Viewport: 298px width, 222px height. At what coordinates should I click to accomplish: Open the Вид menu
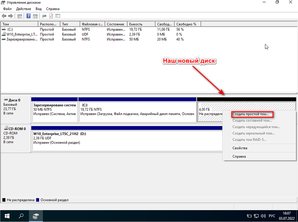point(39,9)
